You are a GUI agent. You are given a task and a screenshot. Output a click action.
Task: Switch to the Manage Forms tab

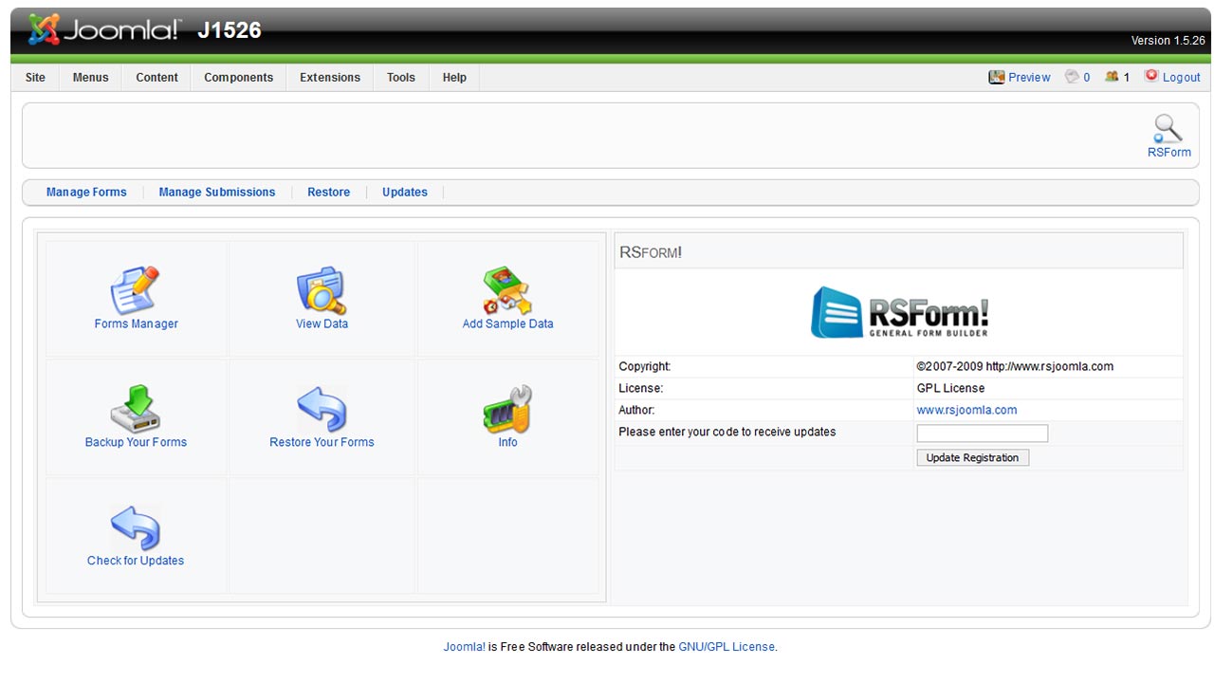(x=86, y=193)
